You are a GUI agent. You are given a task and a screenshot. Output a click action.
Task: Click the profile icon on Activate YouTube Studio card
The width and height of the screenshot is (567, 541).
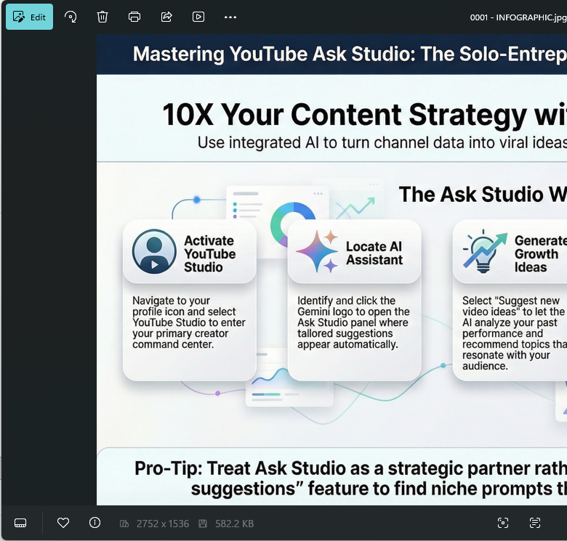[x=154, y=252]
